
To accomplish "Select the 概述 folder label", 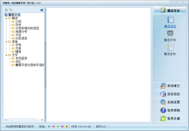I will [x=15, y=18].
